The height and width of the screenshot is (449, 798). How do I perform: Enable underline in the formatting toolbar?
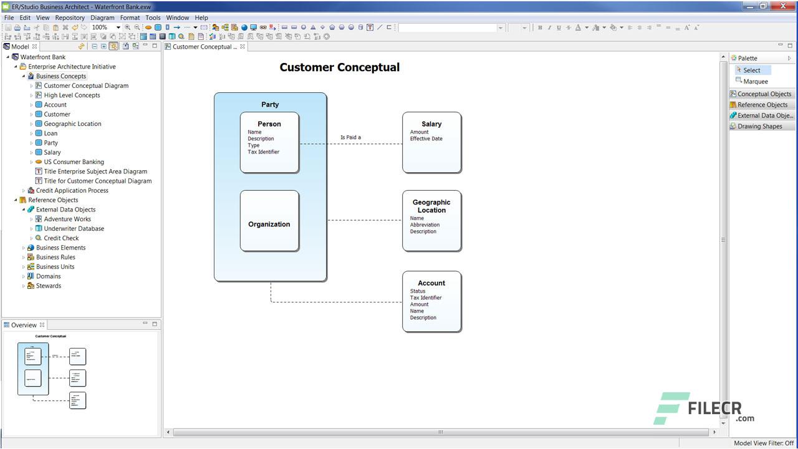(559, 27)
